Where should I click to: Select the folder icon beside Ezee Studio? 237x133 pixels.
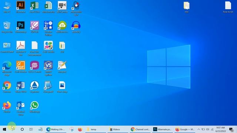click(62, 47)
